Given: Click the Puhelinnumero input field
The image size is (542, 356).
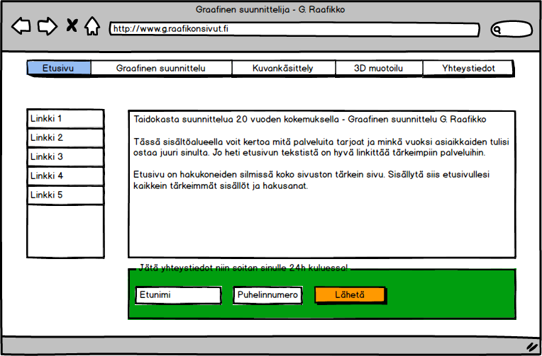Looking at the screenshot, I should click(x=267, y=295).
